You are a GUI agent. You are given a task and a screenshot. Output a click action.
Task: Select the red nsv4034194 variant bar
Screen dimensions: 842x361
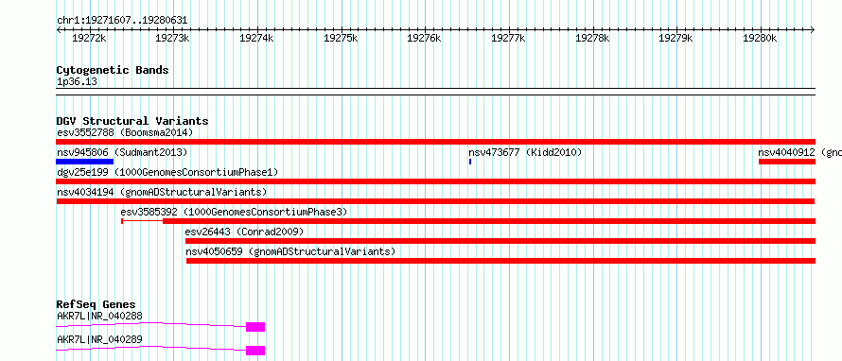click(435, 201)
